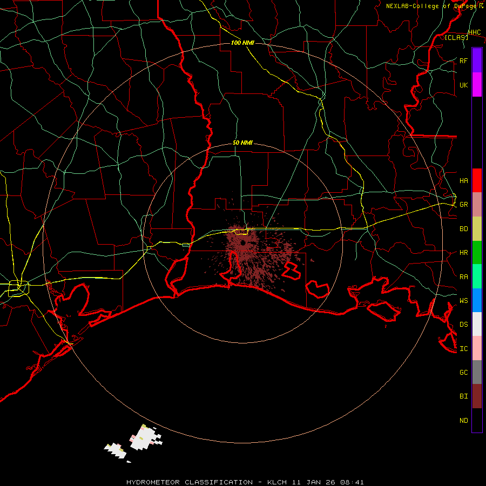Image resolution: width=486 pixels, height=486 pixels.
Task: Click the WS legend label
Action: pyautogui.click(x=463, y=300)
